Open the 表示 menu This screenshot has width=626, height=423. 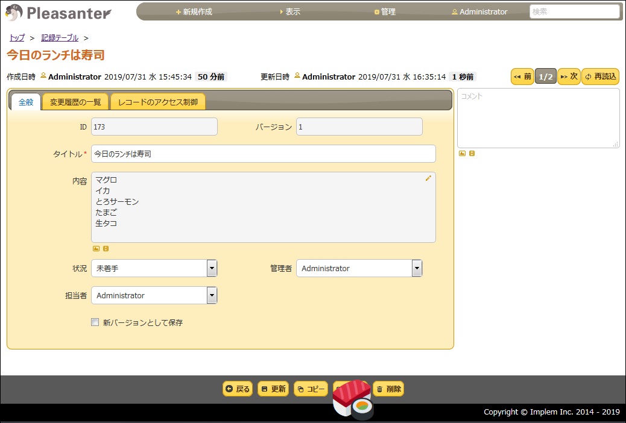[x=290, y=12]
